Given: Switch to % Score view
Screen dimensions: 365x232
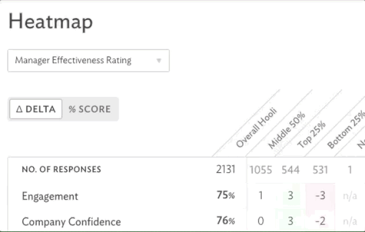Looking at the screenshot, I should pos(90,109).
